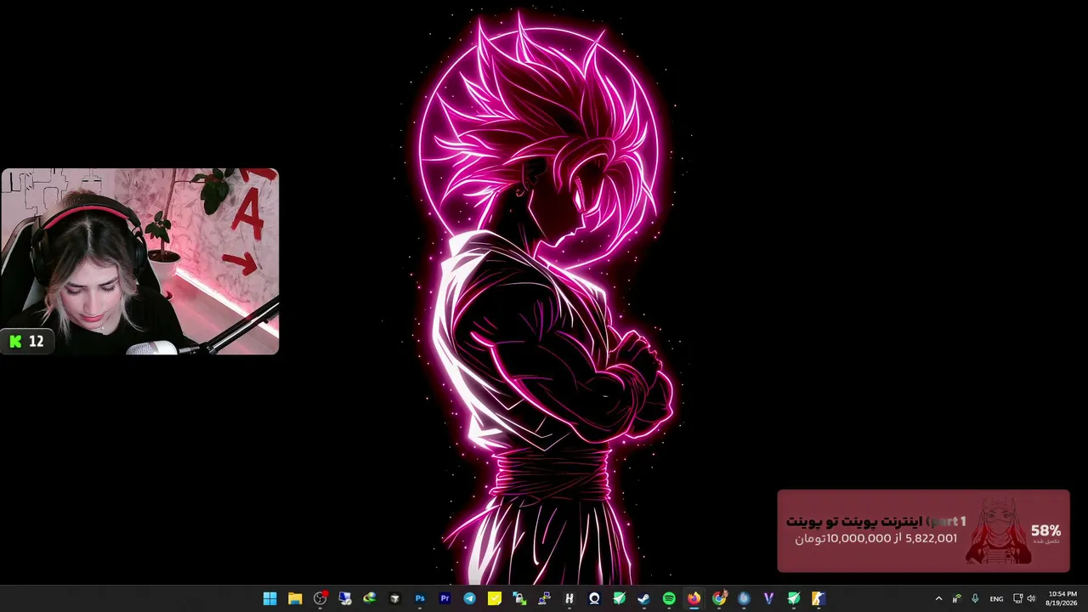Open the blue circle taskbar app
Image resolution: width=1088 pixels, height=612 pixels.
(744, 598)
